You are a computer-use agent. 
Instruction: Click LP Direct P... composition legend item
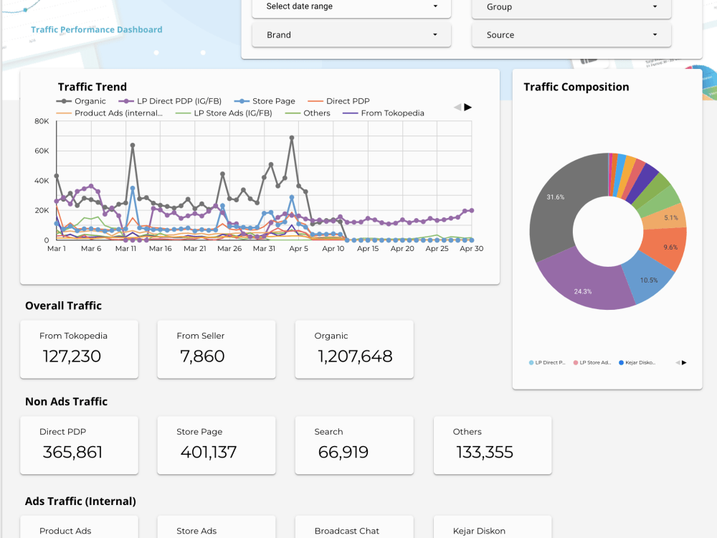pos(547,362)
